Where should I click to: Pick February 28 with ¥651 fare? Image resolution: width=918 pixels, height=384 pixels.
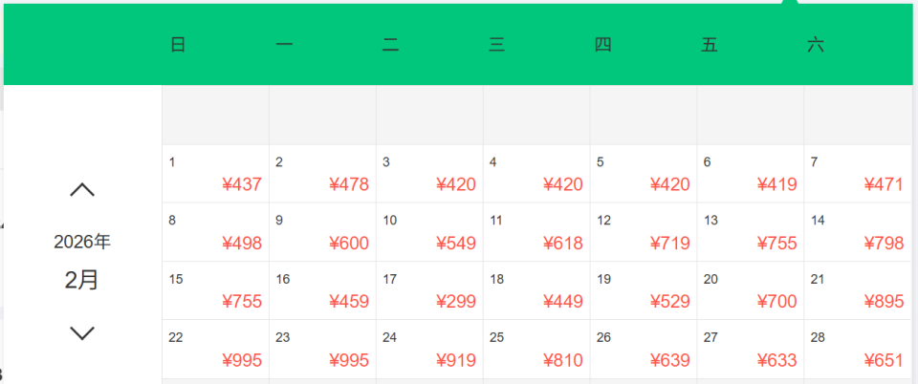(x=858, y=350)
